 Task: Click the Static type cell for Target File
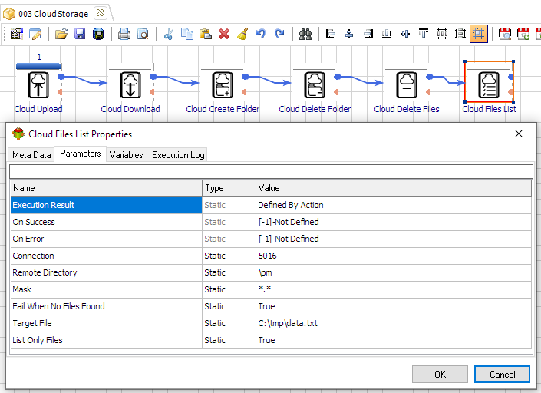229,323
